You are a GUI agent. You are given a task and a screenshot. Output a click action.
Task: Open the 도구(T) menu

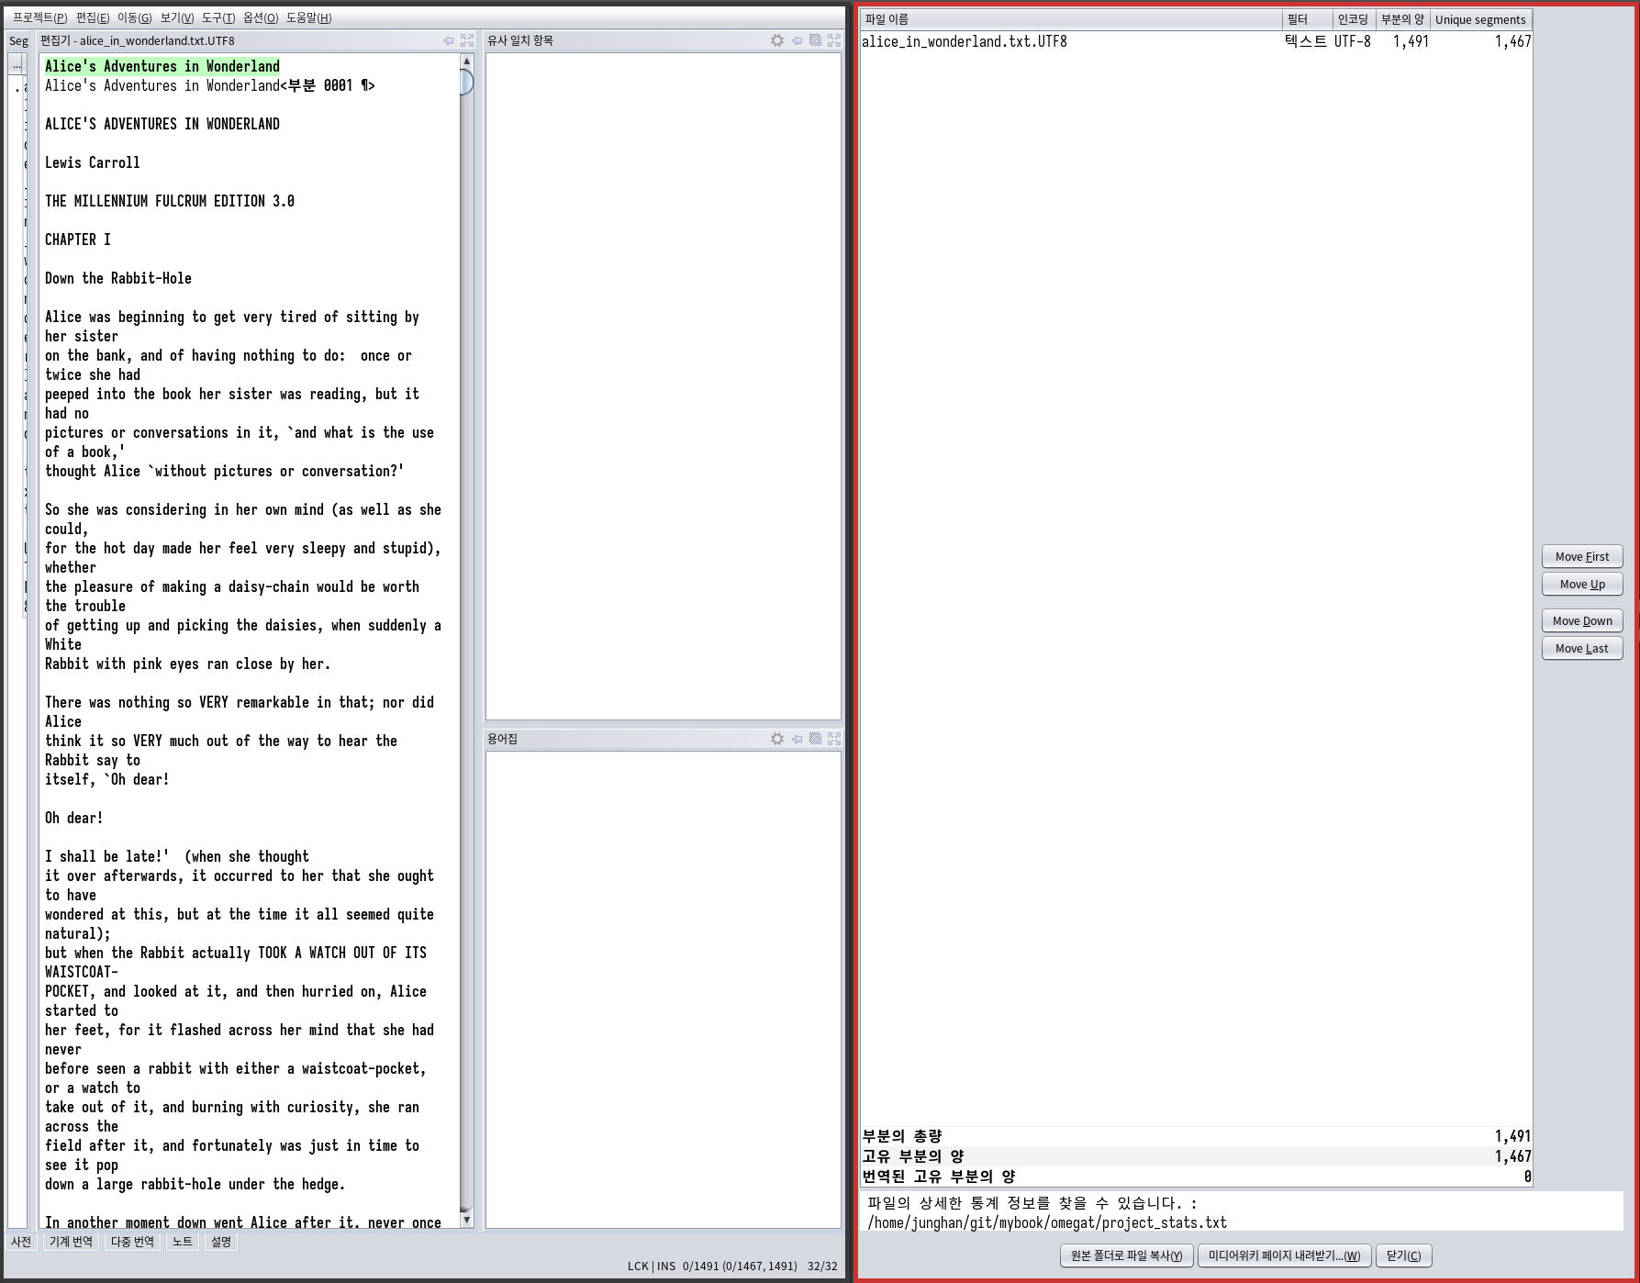coord(218,17)
